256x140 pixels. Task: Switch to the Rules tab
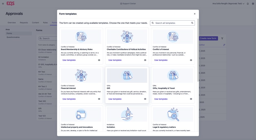click(x=45, y=22)
